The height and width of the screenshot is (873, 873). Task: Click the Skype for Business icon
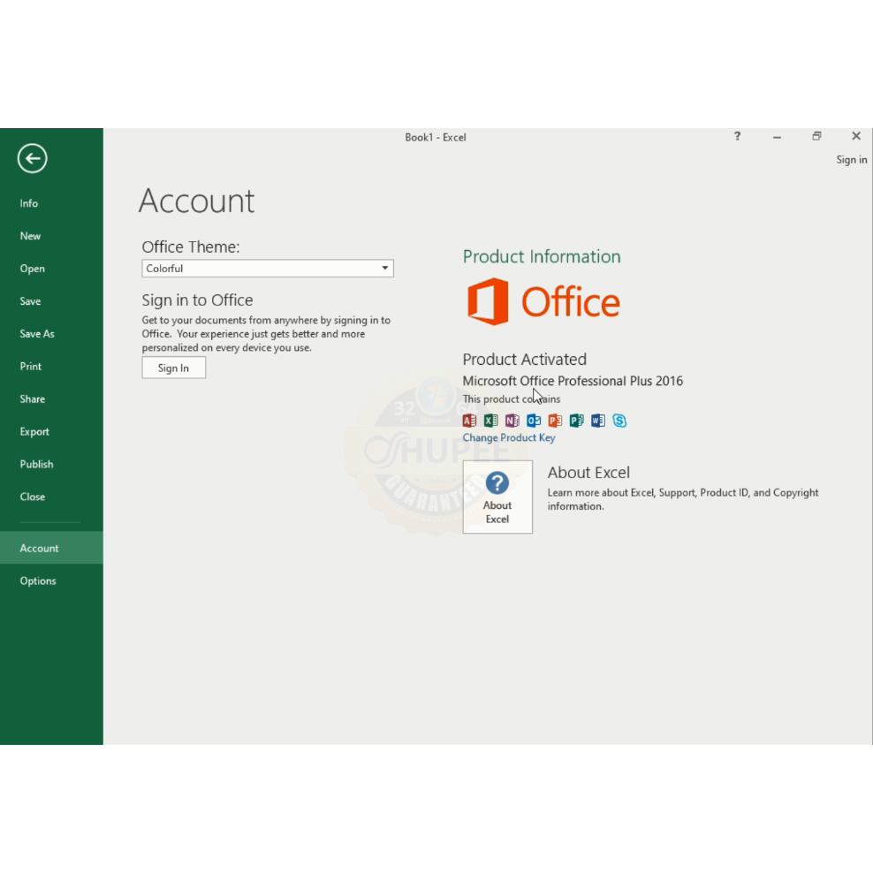tap(619, 421)
